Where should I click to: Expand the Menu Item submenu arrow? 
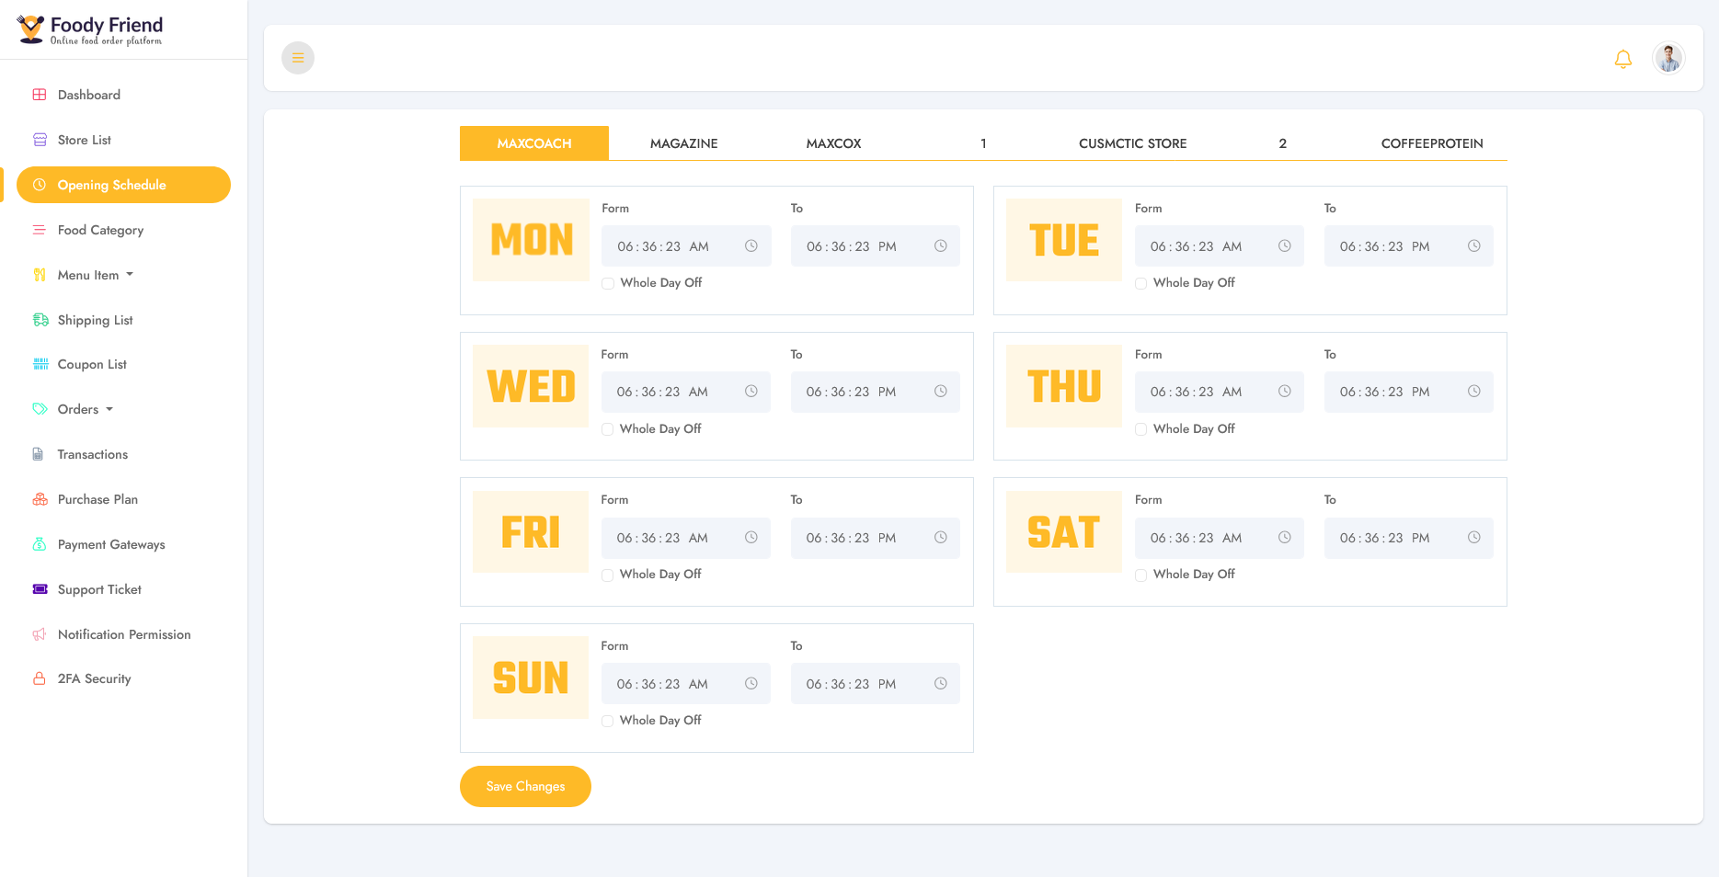pyautogui.click(x=130, y=275)
